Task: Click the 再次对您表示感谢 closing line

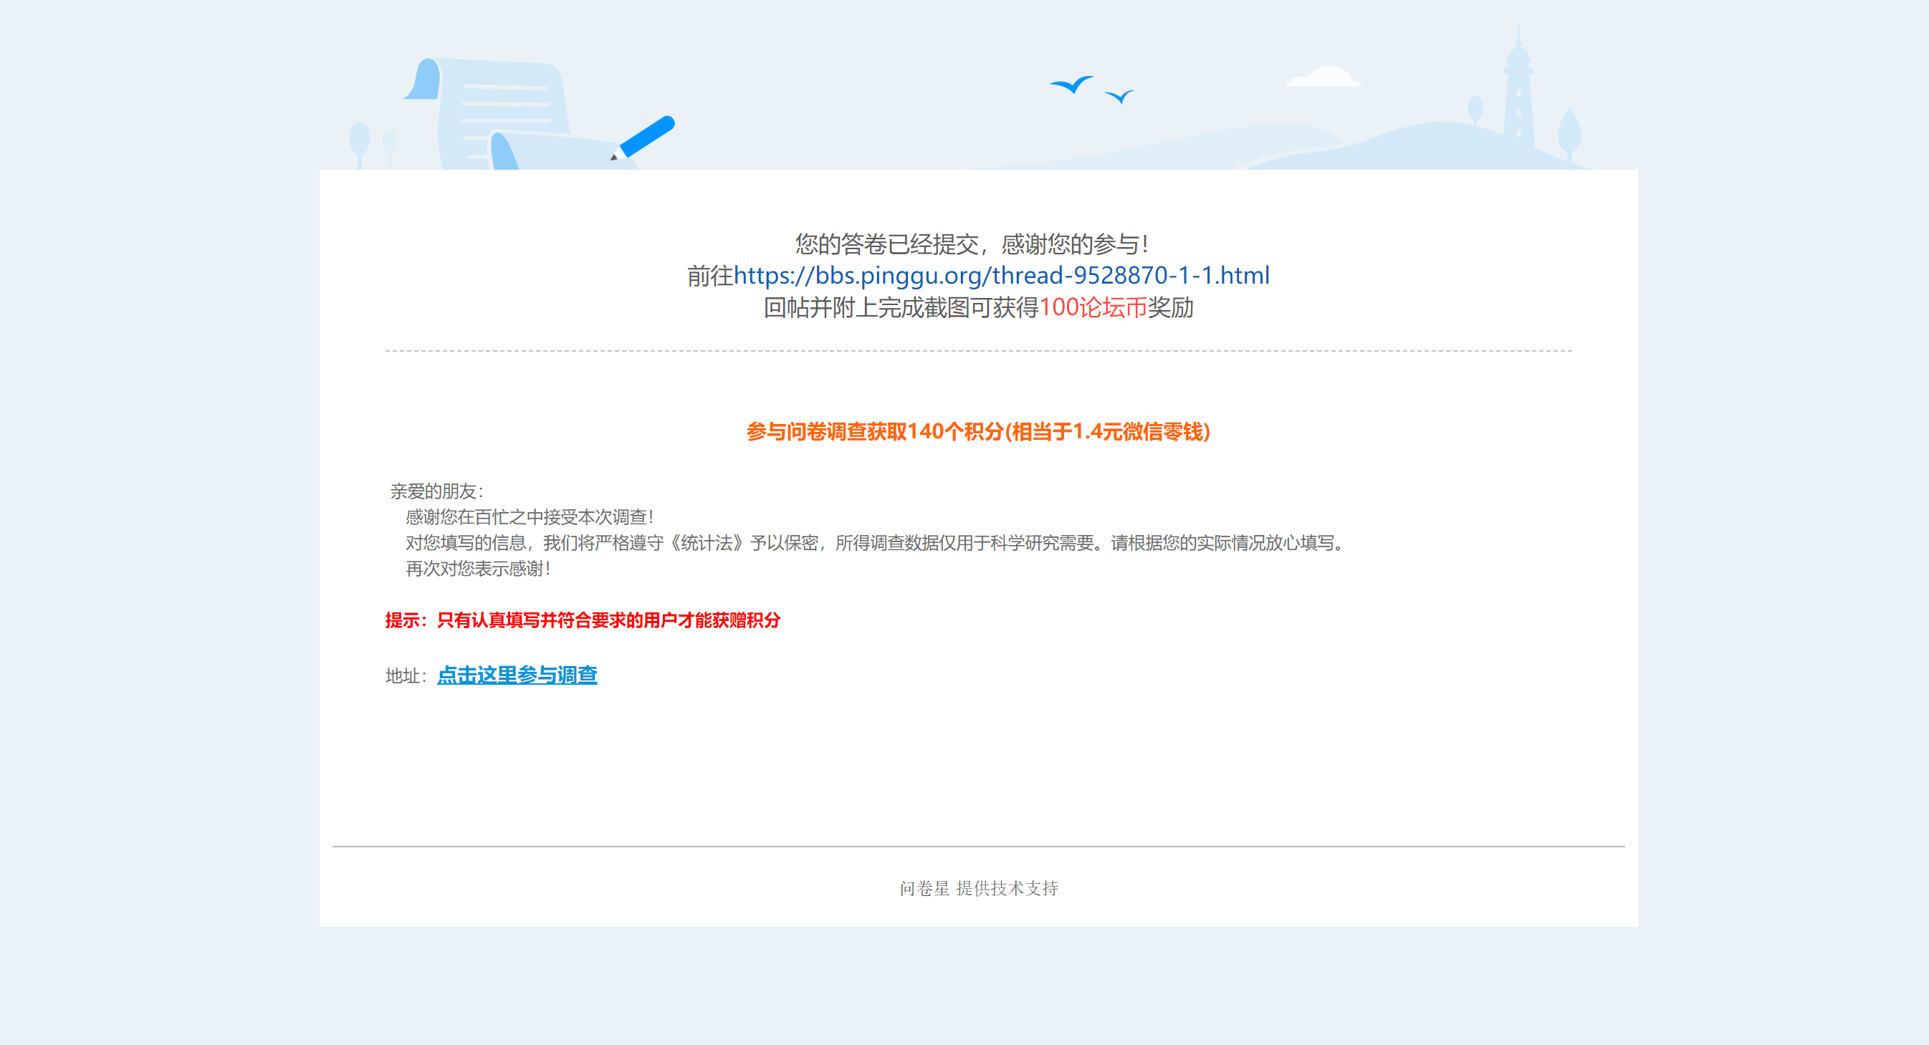Action: coord(478,569)
